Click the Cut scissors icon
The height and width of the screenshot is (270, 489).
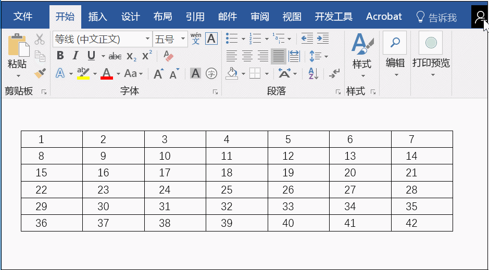[x=40, y=39]
